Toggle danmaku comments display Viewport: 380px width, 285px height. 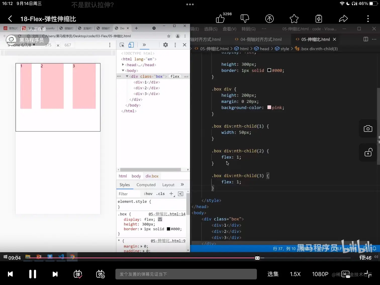tap(78, 274)
